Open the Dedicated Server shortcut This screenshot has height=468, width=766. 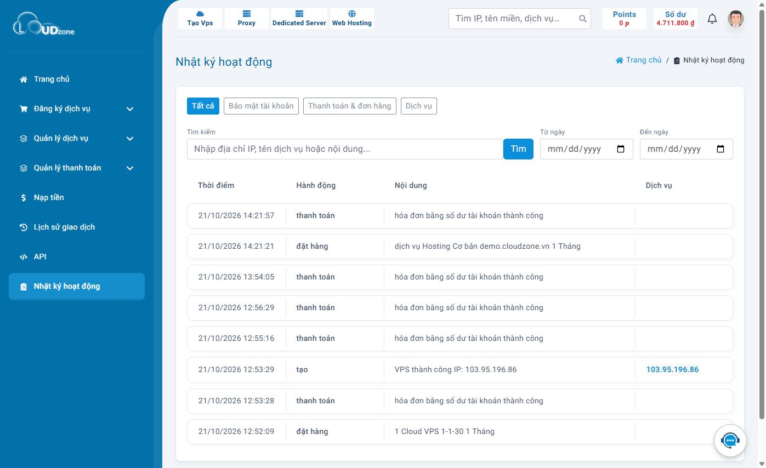click(299, 19)
